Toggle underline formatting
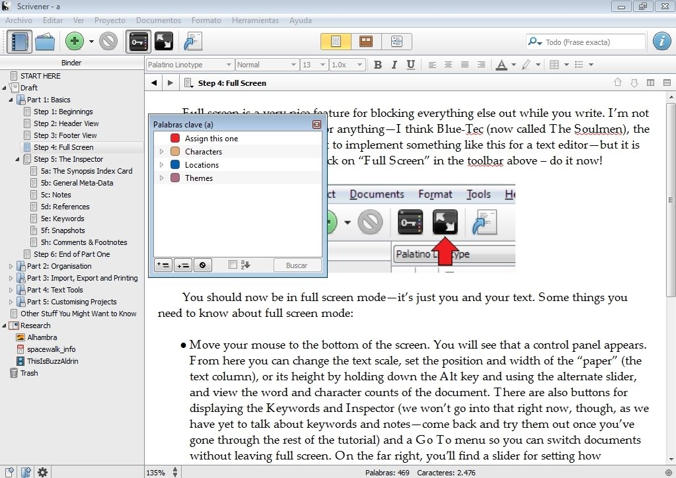 tap(411, 65)
